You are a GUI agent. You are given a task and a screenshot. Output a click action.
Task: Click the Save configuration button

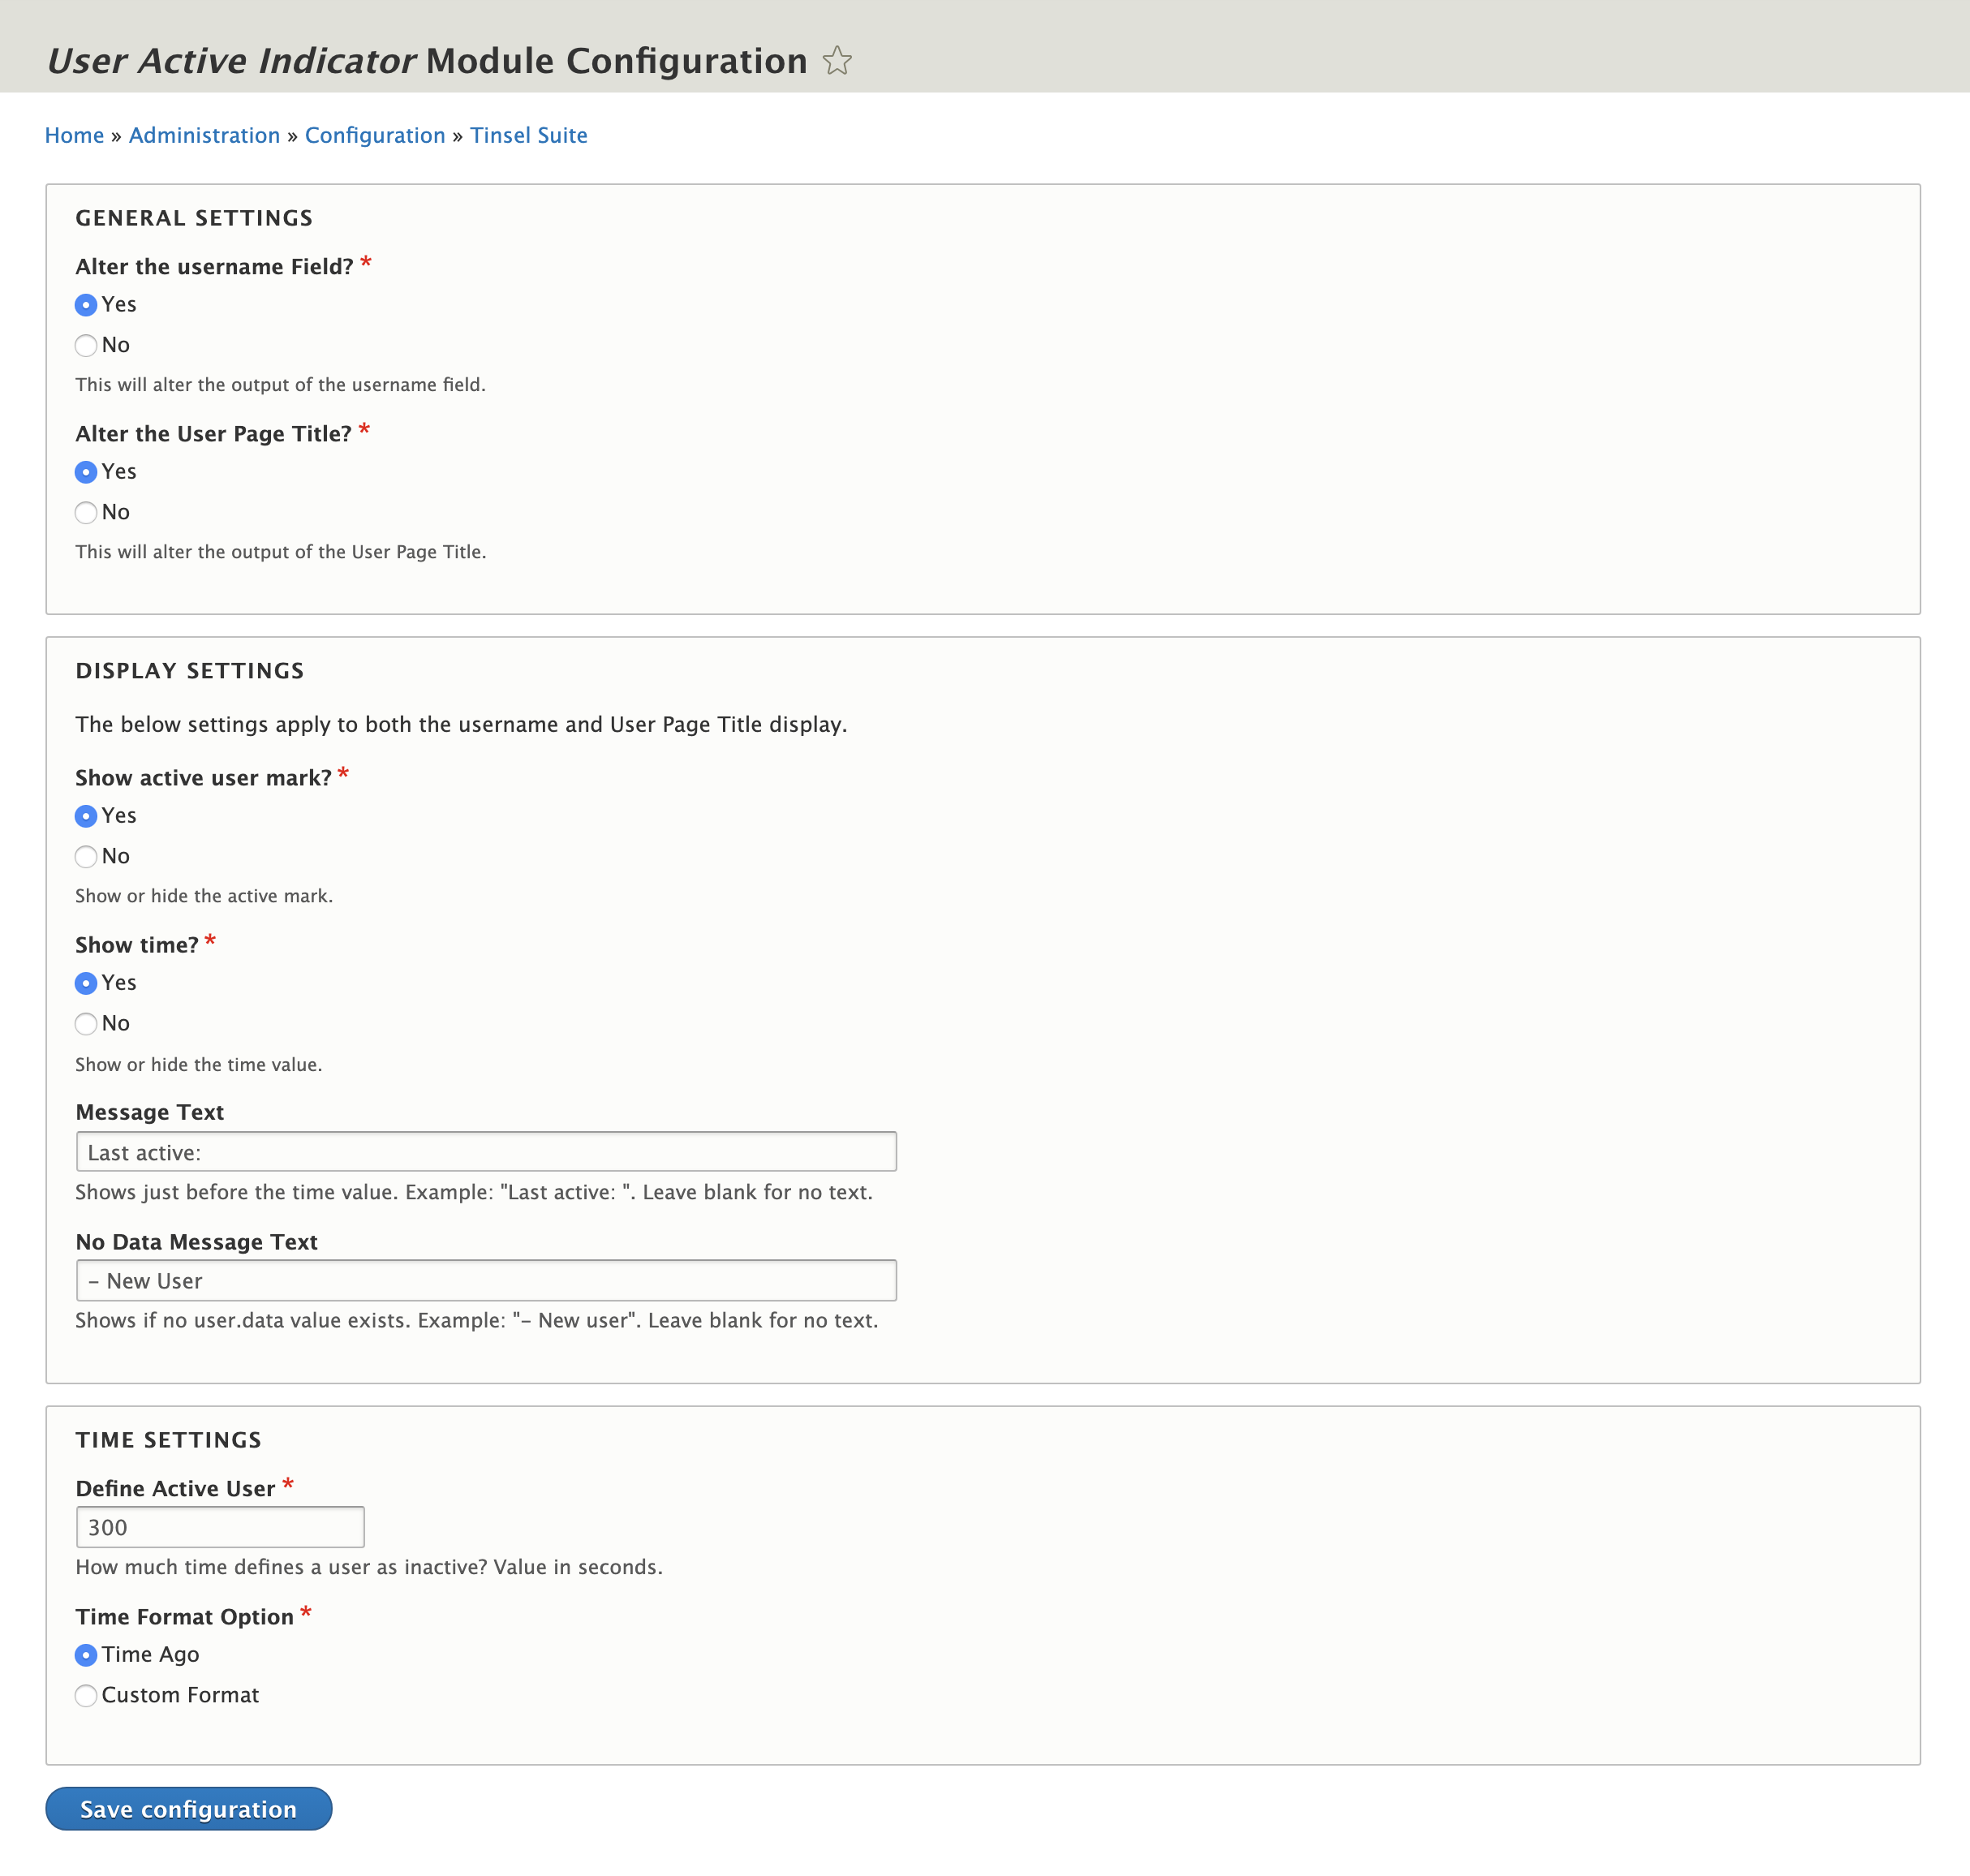click(188, 1808)
